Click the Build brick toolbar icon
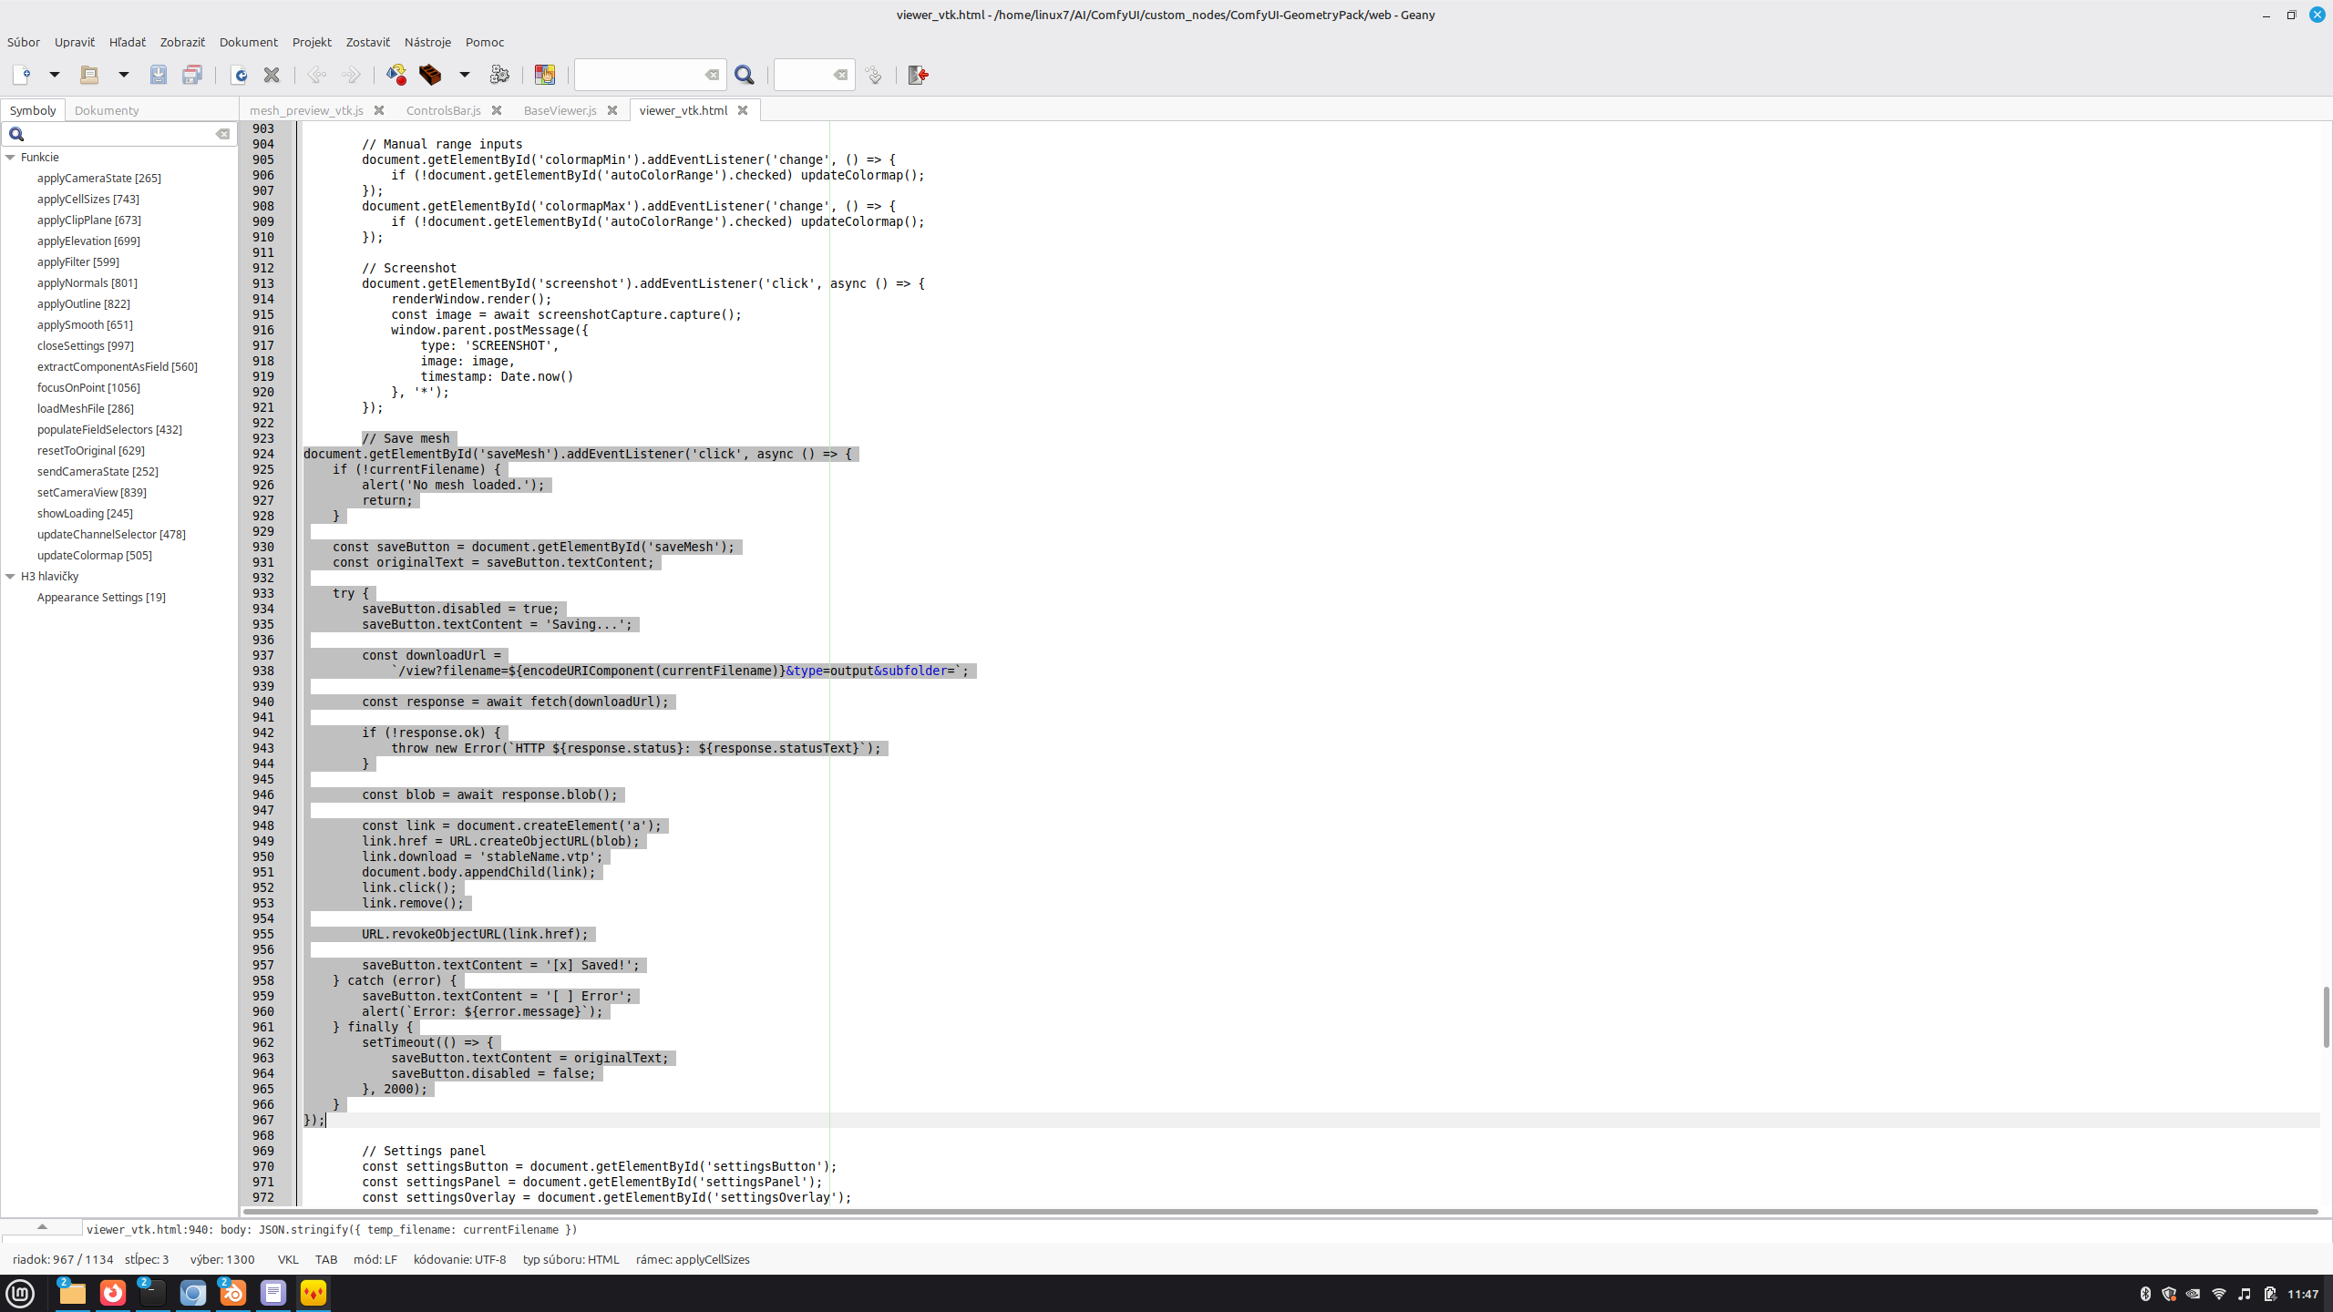This screenshot has width=2333, height=1312. tap(430, 75)
